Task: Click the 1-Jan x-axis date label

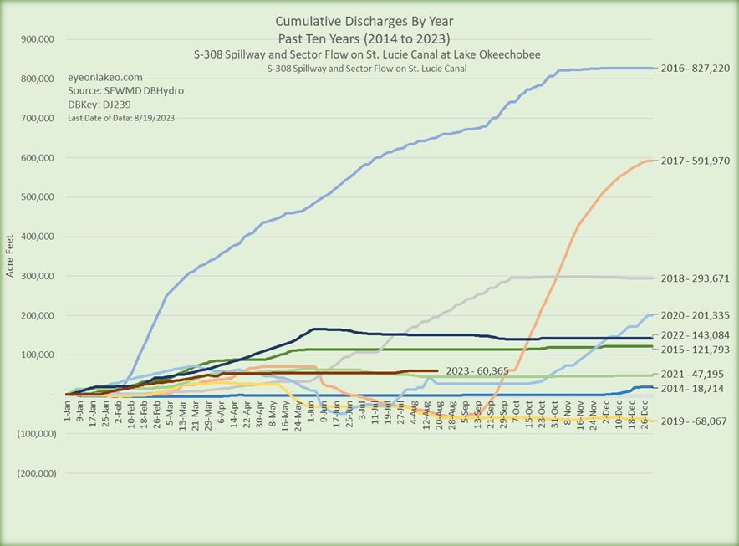Action: [66, 416]
